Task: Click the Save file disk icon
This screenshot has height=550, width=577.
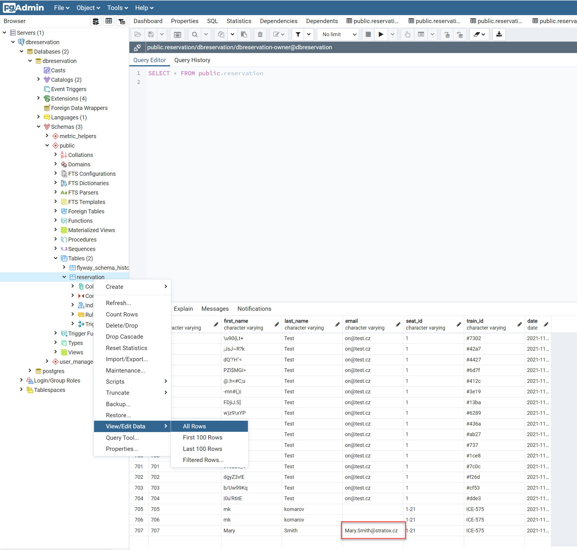Action: pos(151,34)
